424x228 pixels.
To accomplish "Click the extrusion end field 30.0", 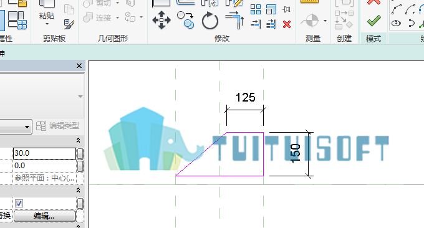I will coord(45,153).
